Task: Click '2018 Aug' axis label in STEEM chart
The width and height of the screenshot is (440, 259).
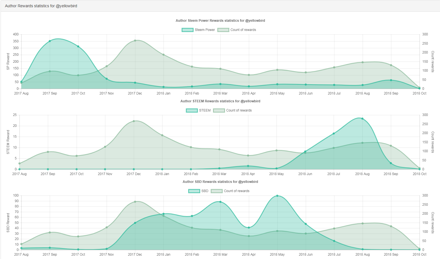Action: click(x=362, y=174)
